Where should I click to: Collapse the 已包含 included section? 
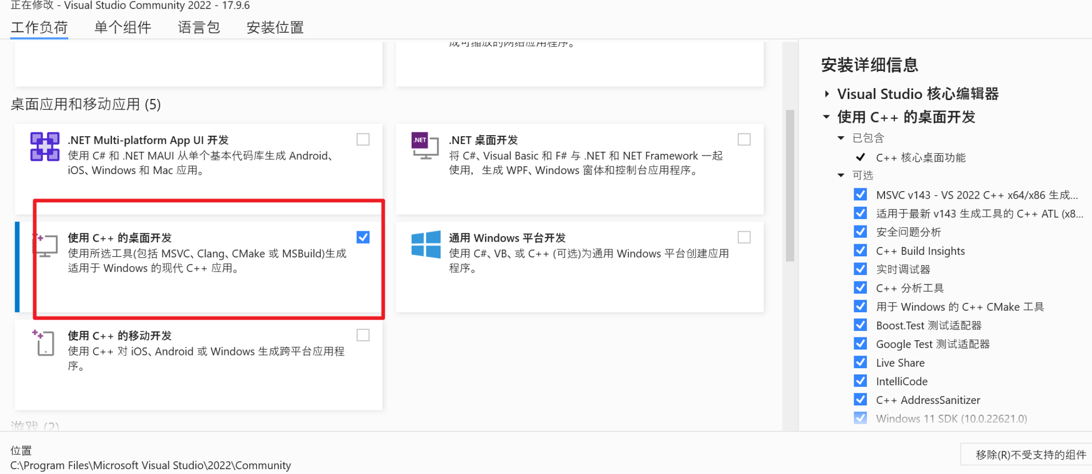point(841,138)
